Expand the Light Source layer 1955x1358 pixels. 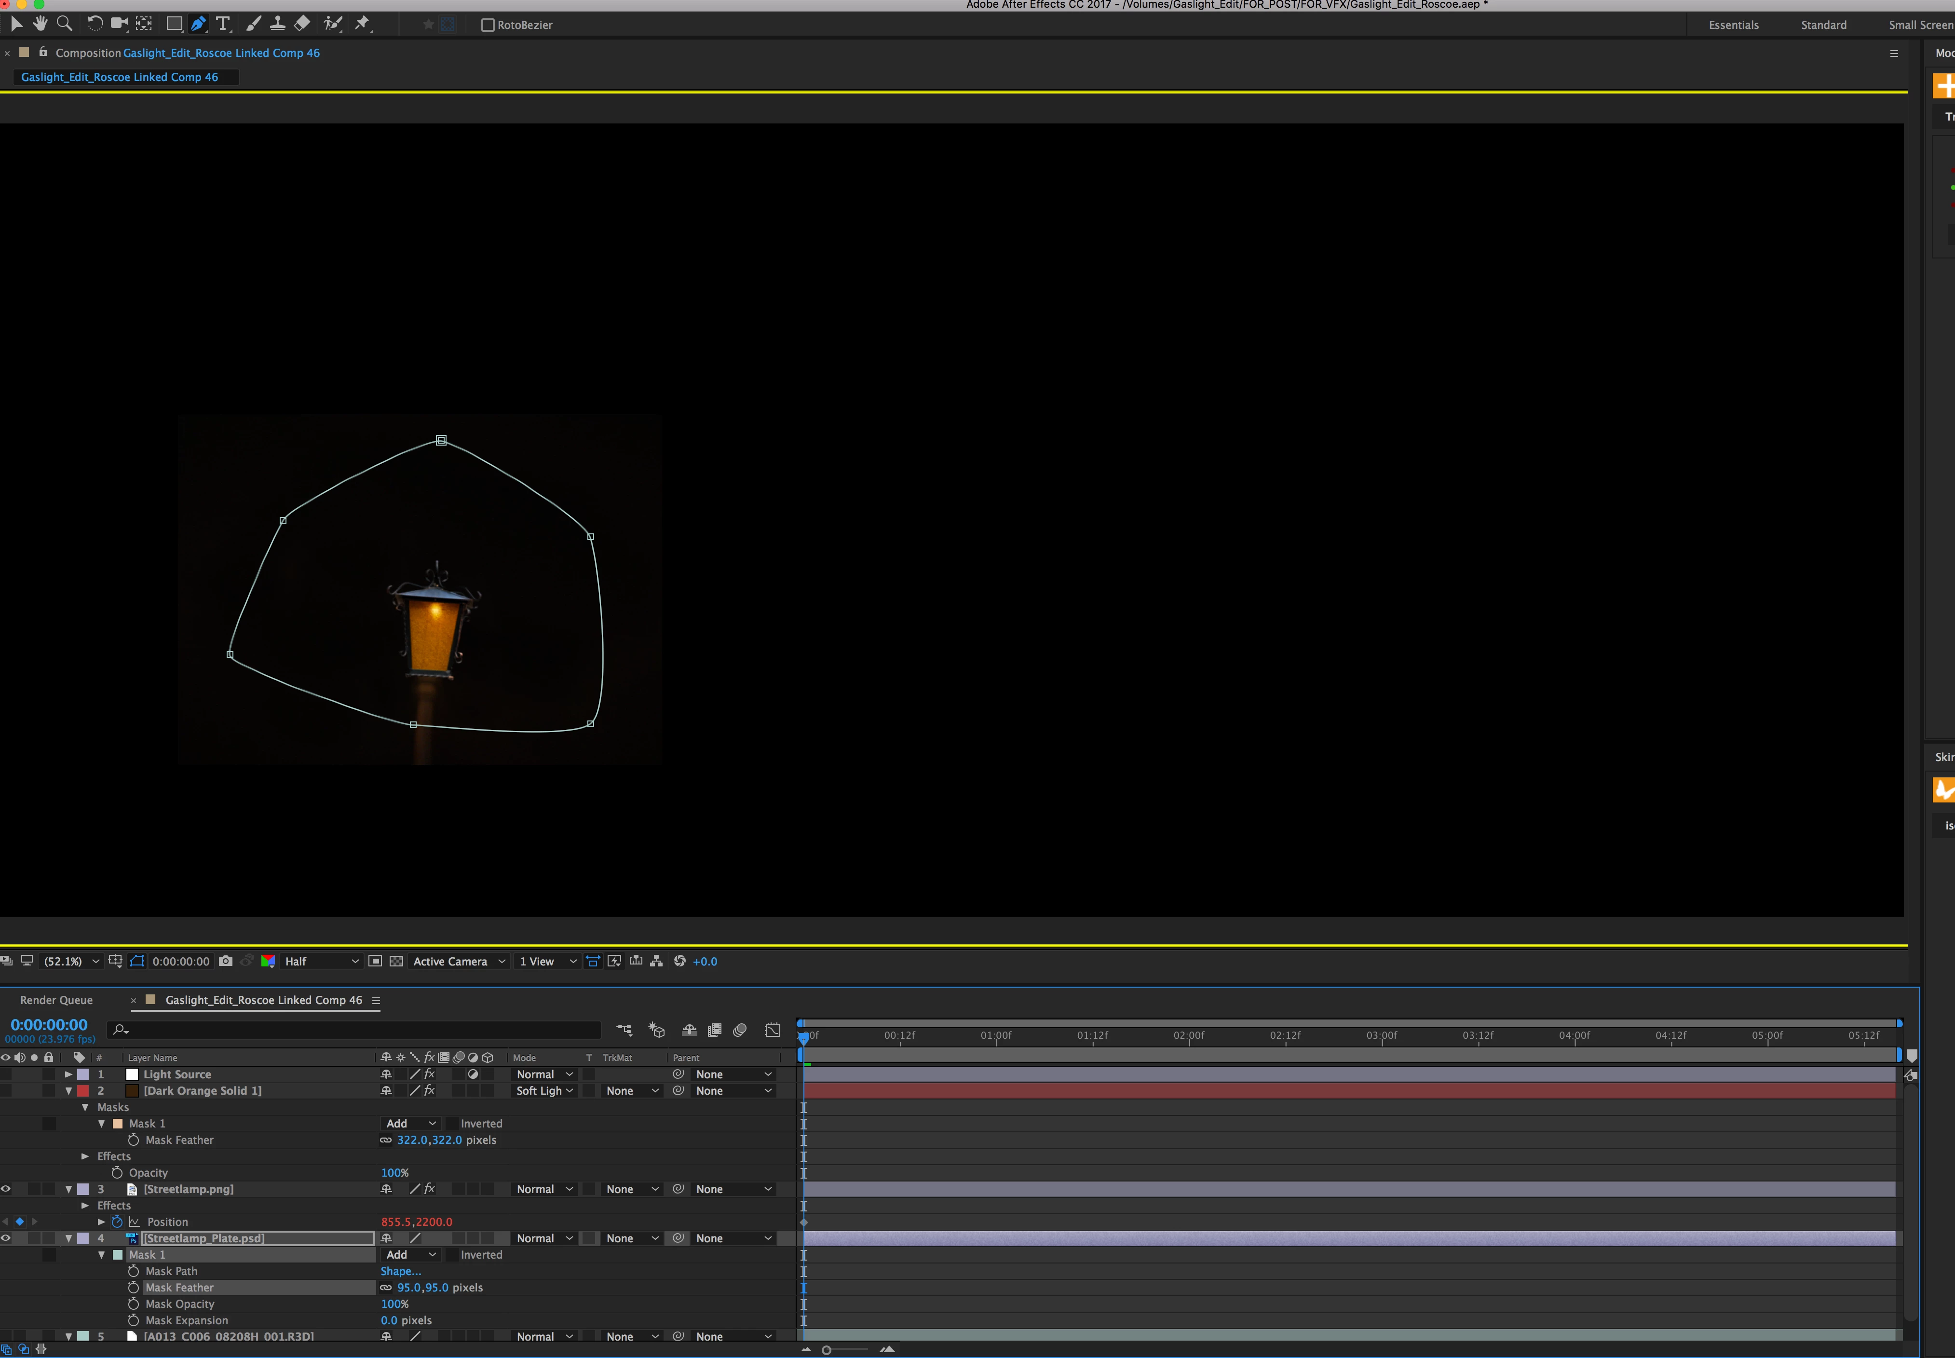tap(69, 1074)
